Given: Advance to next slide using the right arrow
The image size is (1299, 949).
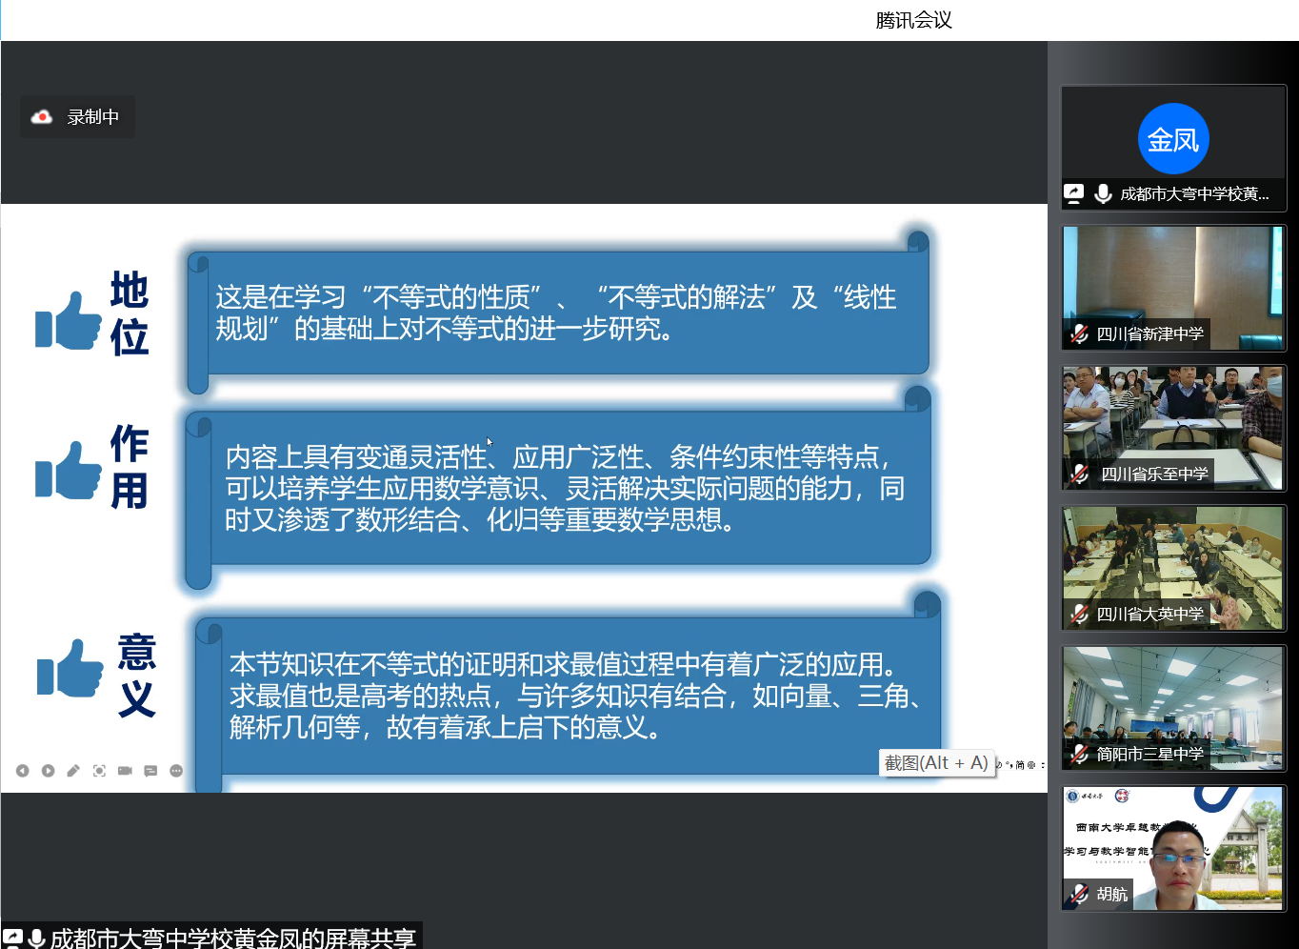Looking at the screenshot, I should 48,771.
